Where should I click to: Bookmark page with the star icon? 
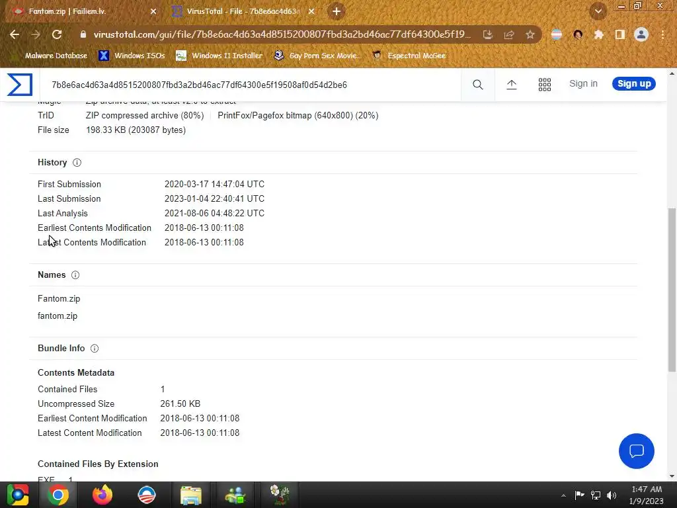point(530,34)
